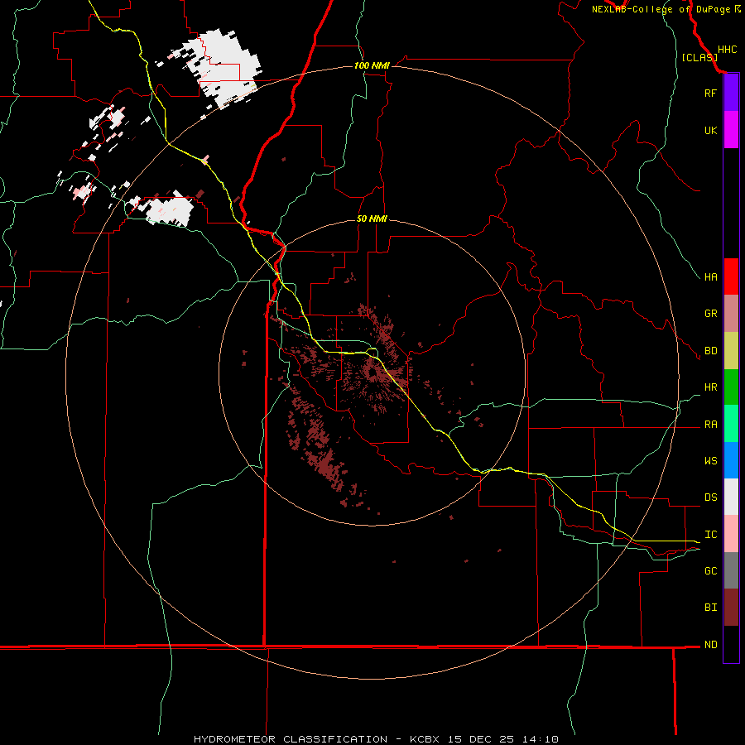
Task: Click the HR green legend swatch
Action: 731,387
